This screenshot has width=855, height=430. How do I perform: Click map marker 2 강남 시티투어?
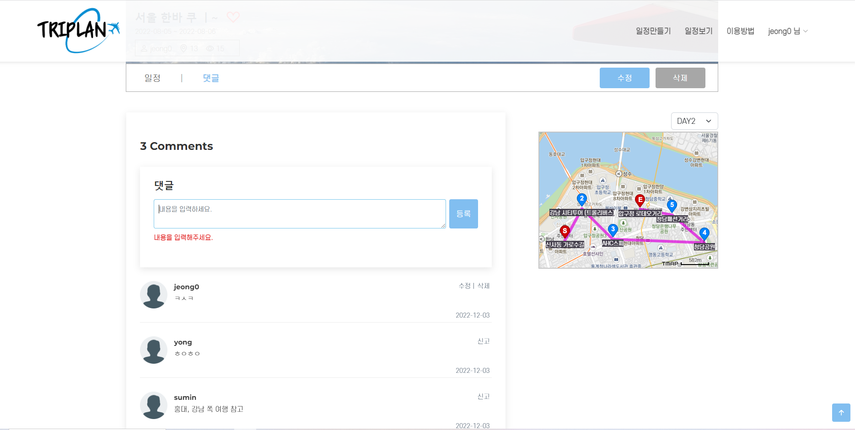582,200
